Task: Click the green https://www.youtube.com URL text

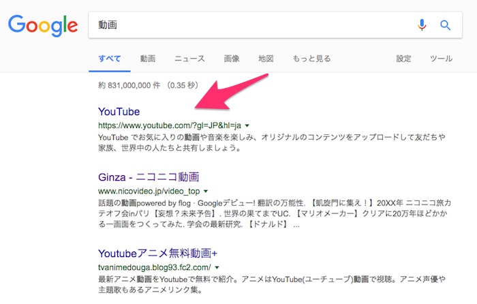Action: (169, 125)
